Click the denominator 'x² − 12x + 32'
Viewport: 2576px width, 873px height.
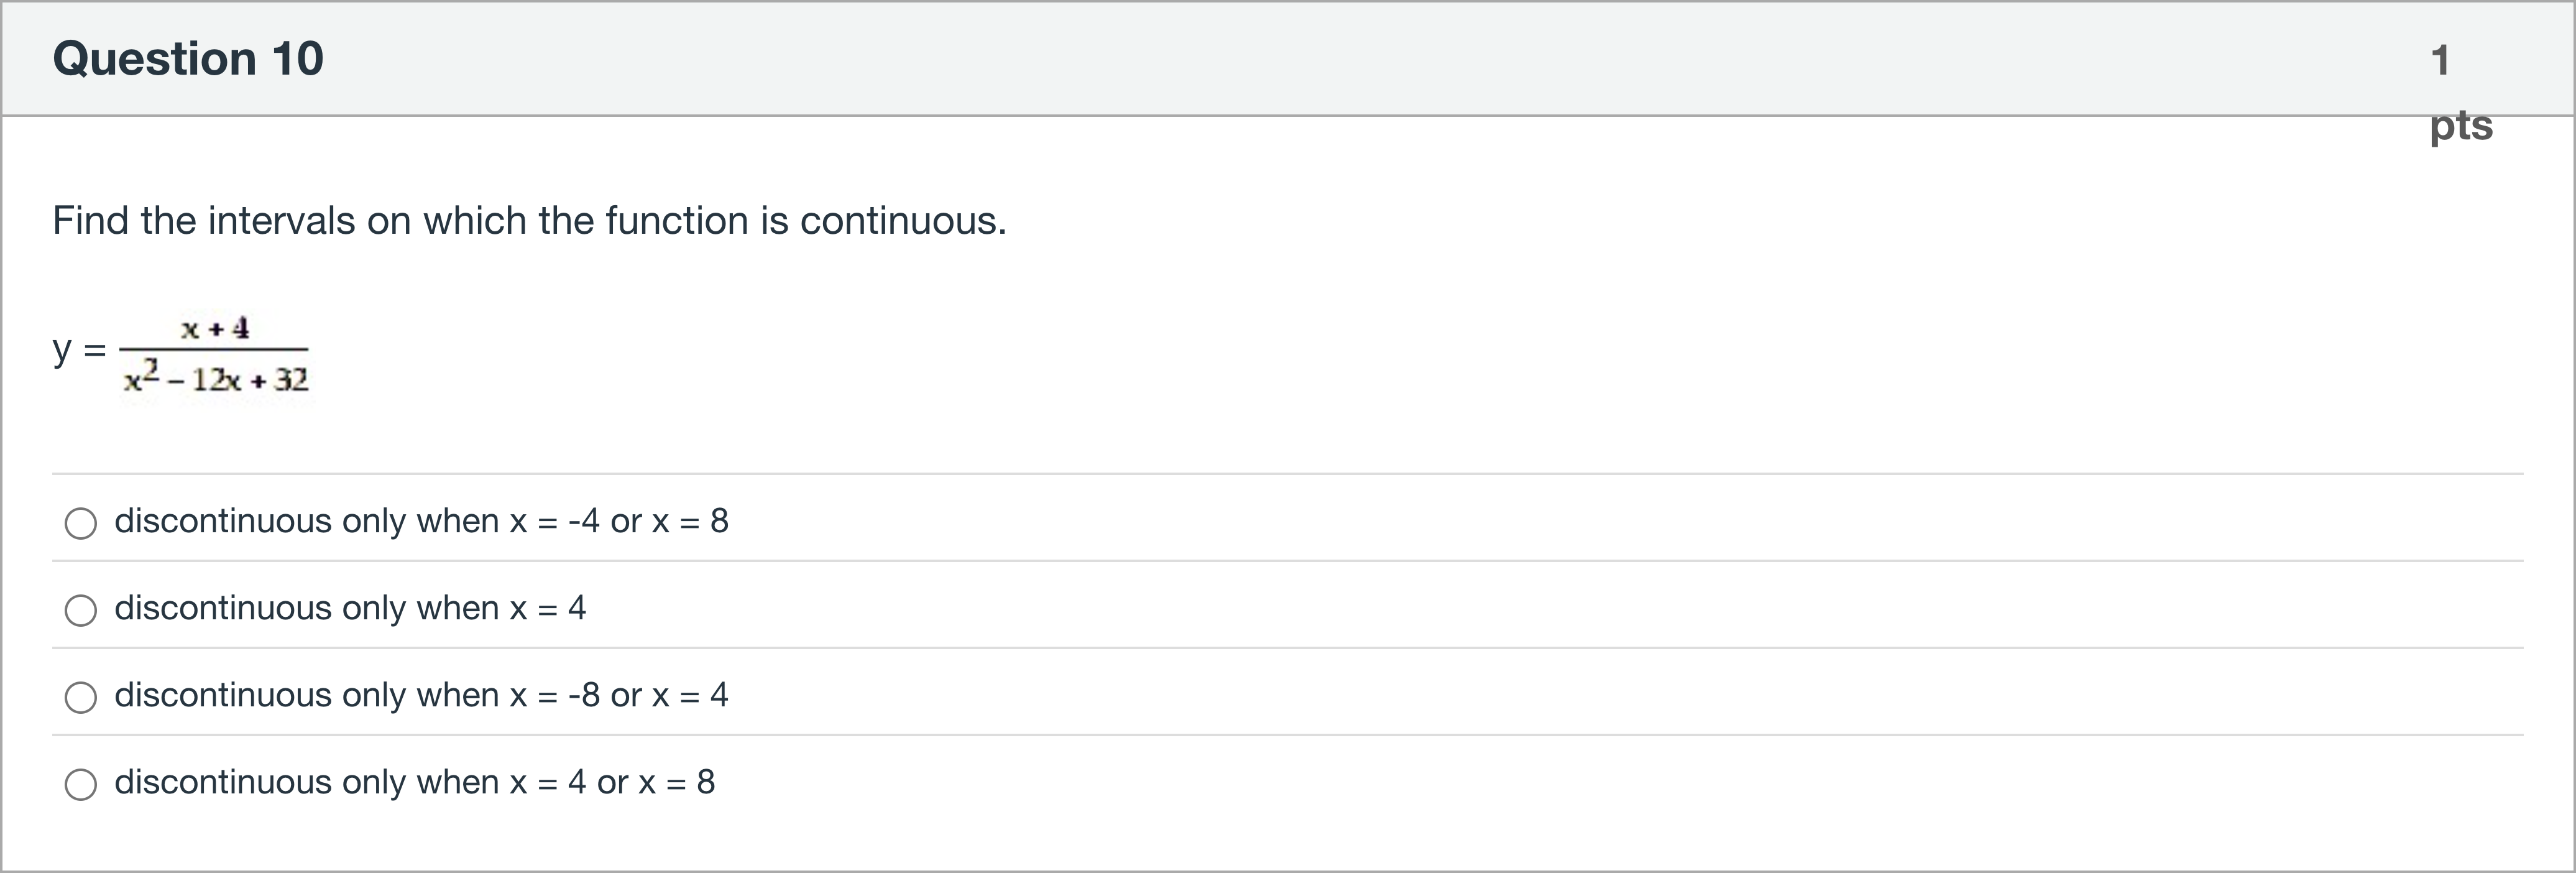(x=216, y=379)
